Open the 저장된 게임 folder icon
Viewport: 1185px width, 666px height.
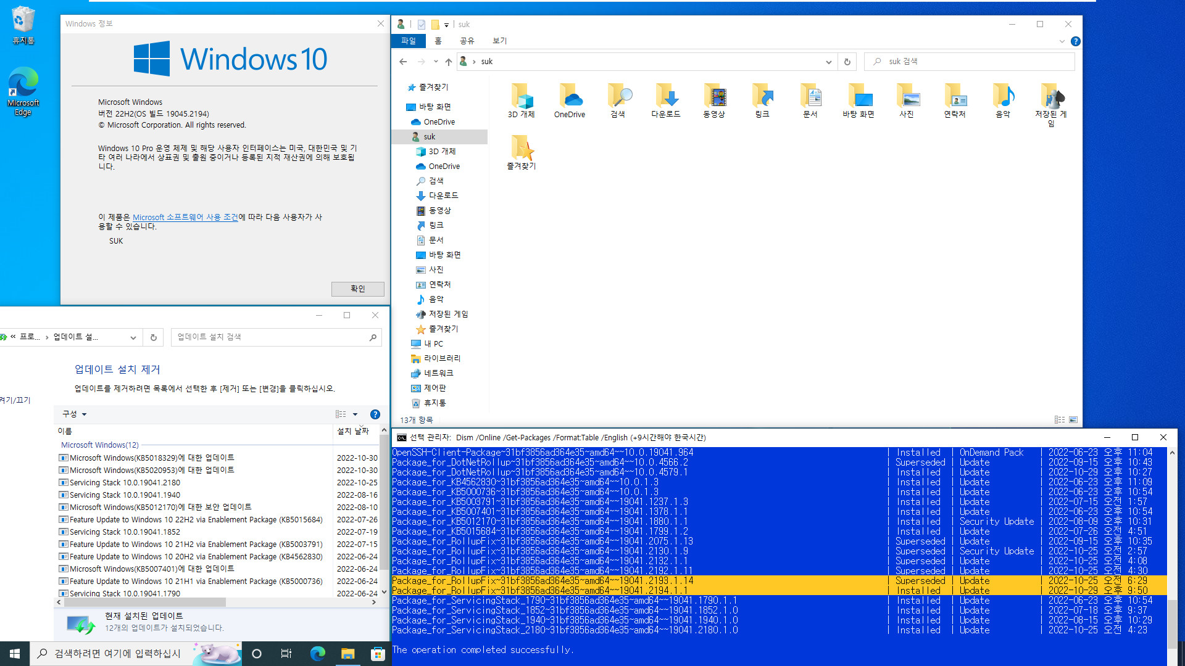(x=1050, y=105)
